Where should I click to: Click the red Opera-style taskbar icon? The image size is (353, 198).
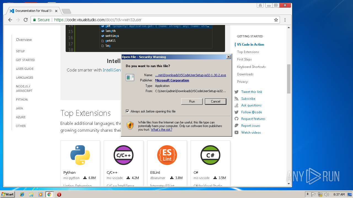[59, 194]
